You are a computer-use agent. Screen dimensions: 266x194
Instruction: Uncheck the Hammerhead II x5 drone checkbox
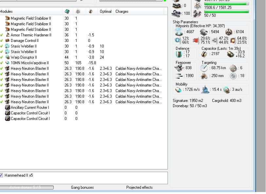[1, 175]
